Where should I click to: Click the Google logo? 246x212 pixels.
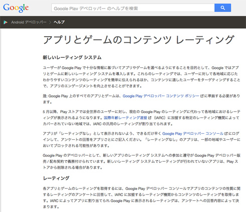(x=16, y=8)
